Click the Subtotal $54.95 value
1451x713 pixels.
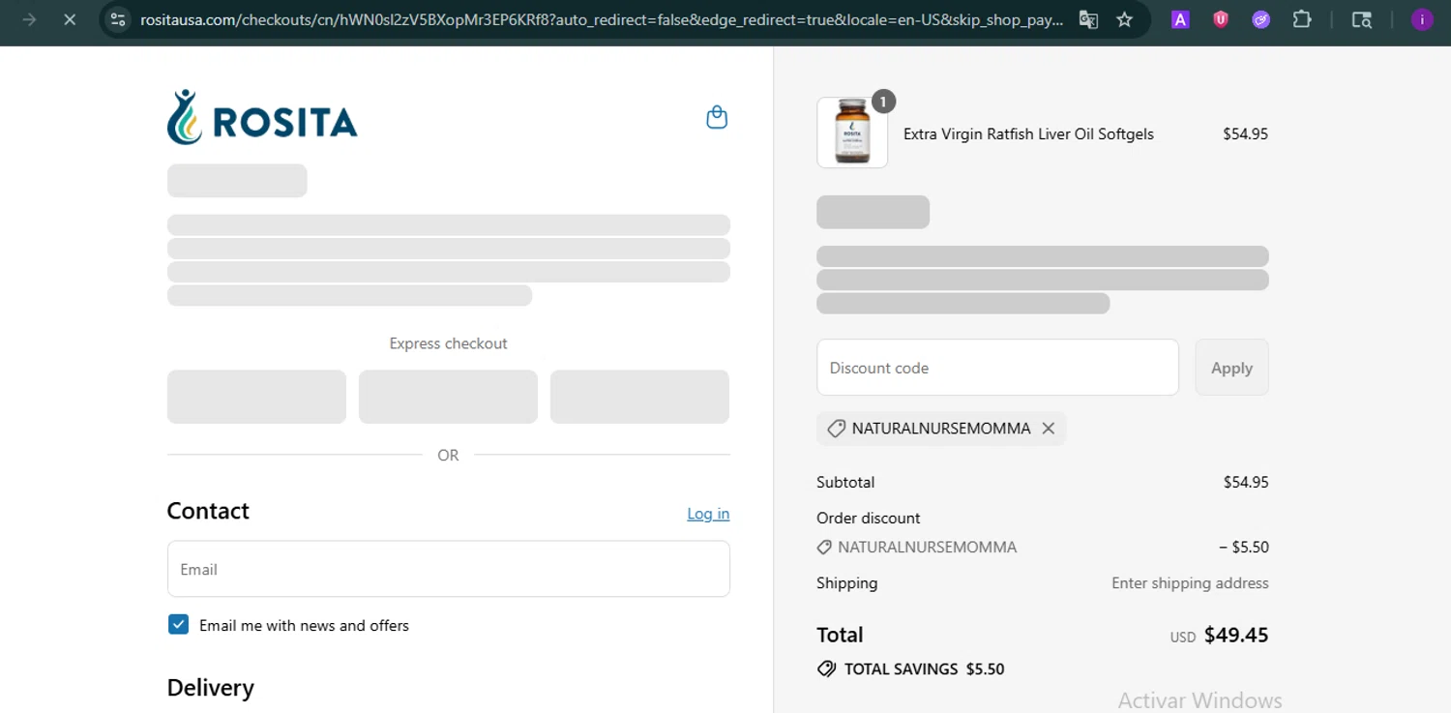point(1246,482)
